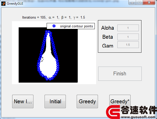Image resolution: width=157 pixels, height=119 pixels.
Task: Run the Greedy algorithm button
Action: pyautogui.click(x=87, y=101)
